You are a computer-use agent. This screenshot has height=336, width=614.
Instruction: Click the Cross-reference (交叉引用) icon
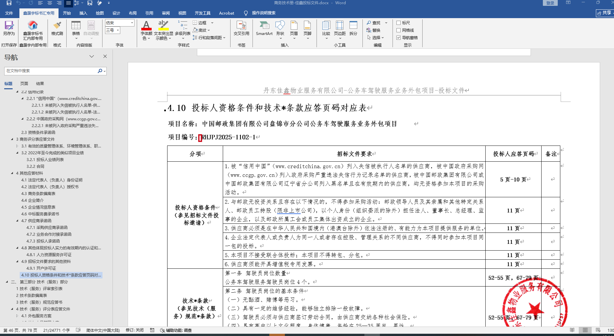(241, 26)
